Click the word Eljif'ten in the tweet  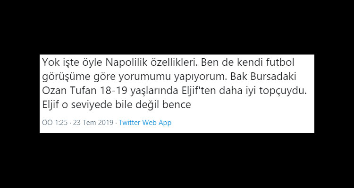186,91
